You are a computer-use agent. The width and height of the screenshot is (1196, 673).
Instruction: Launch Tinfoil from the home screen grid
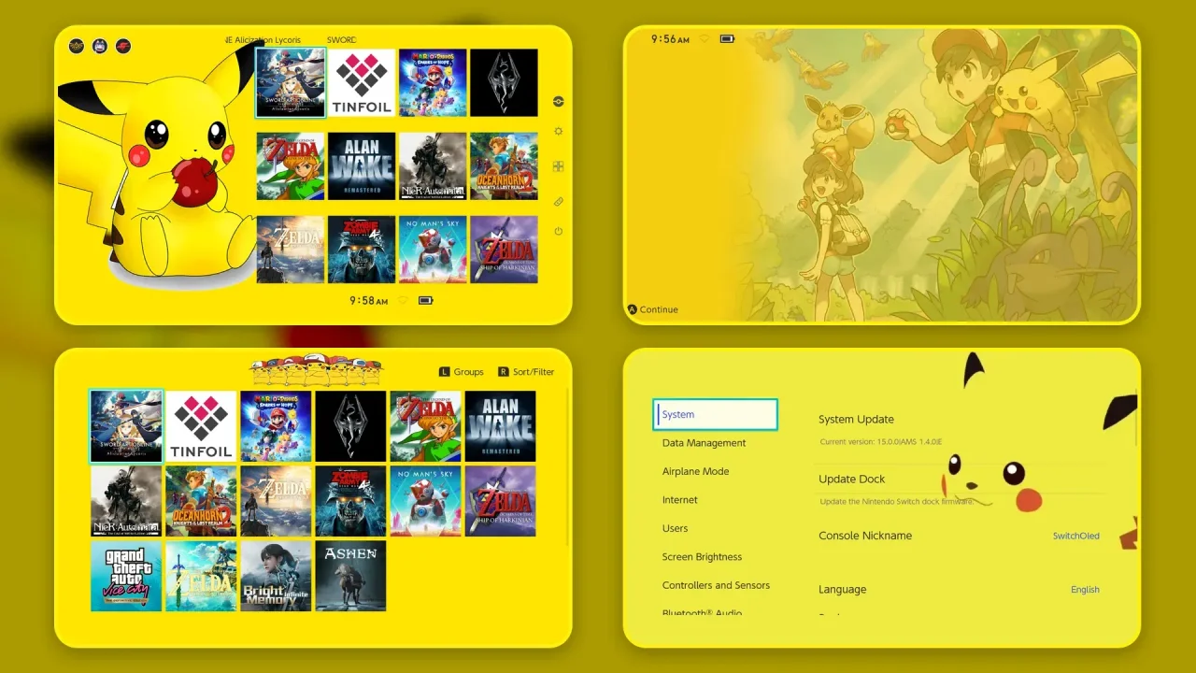tap(362, 82)
